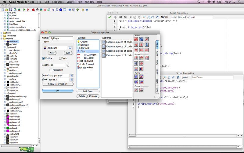Select the Move Fixed action (red arrows star)
The image size is (244, 153).
(136, 39)
